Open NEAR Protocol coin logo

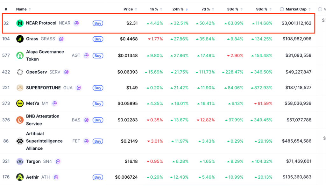click(20, 23)
